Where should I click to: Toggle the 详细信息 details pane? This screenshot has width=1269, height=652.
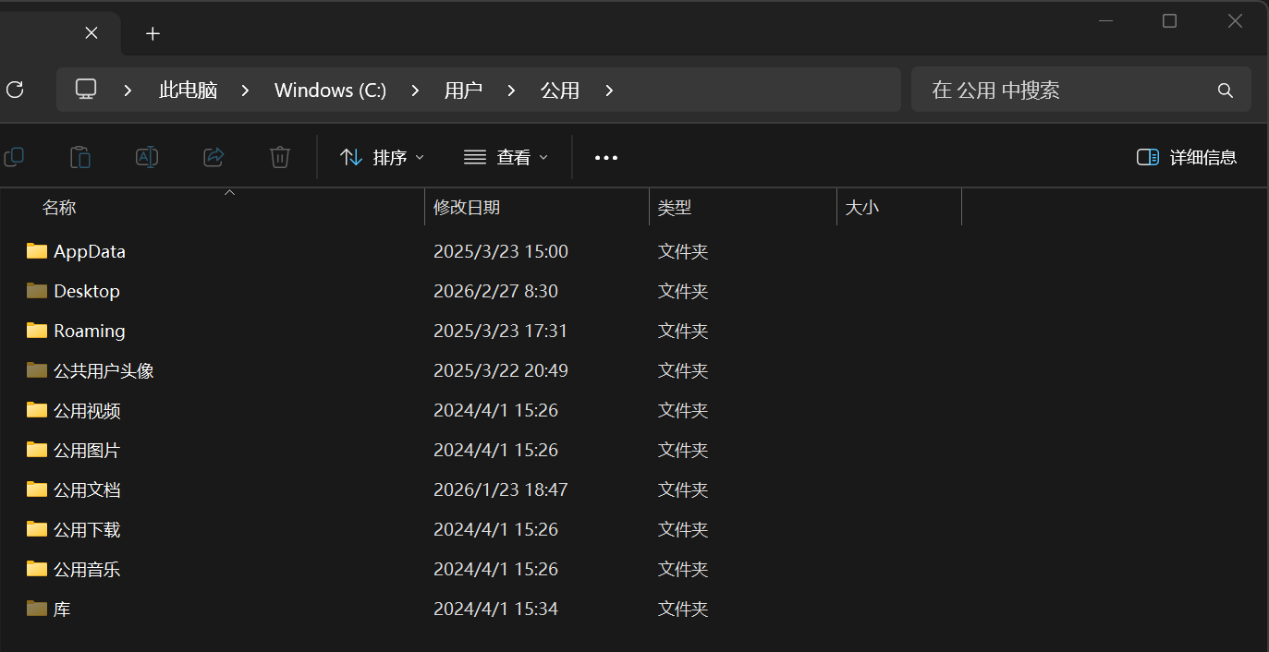point(1187,158)
